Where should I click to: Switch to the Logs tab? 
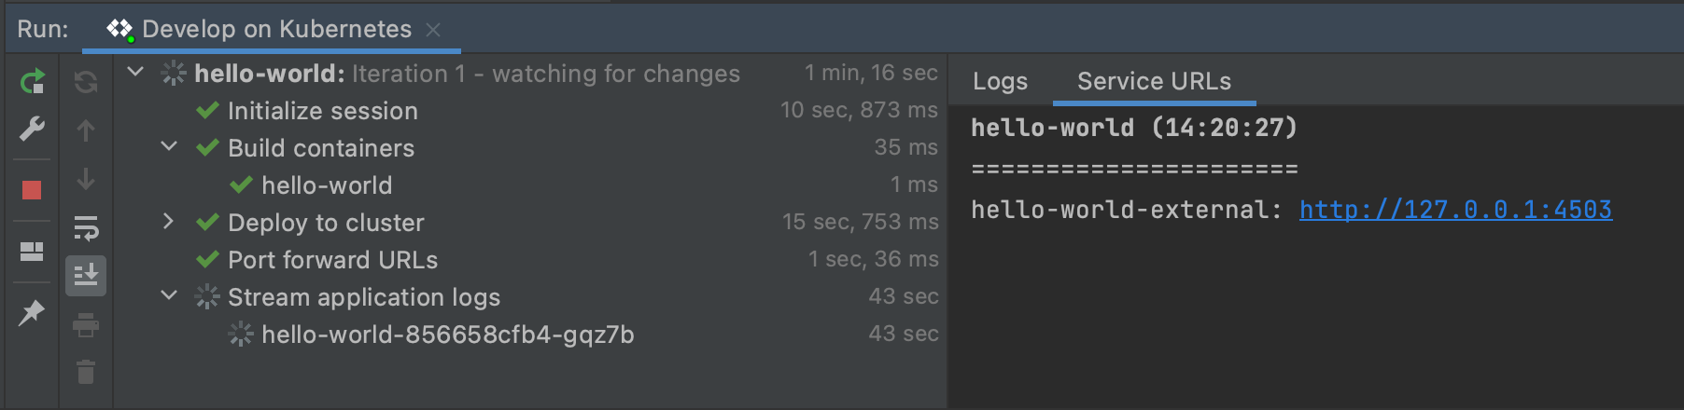(1000, 82)
